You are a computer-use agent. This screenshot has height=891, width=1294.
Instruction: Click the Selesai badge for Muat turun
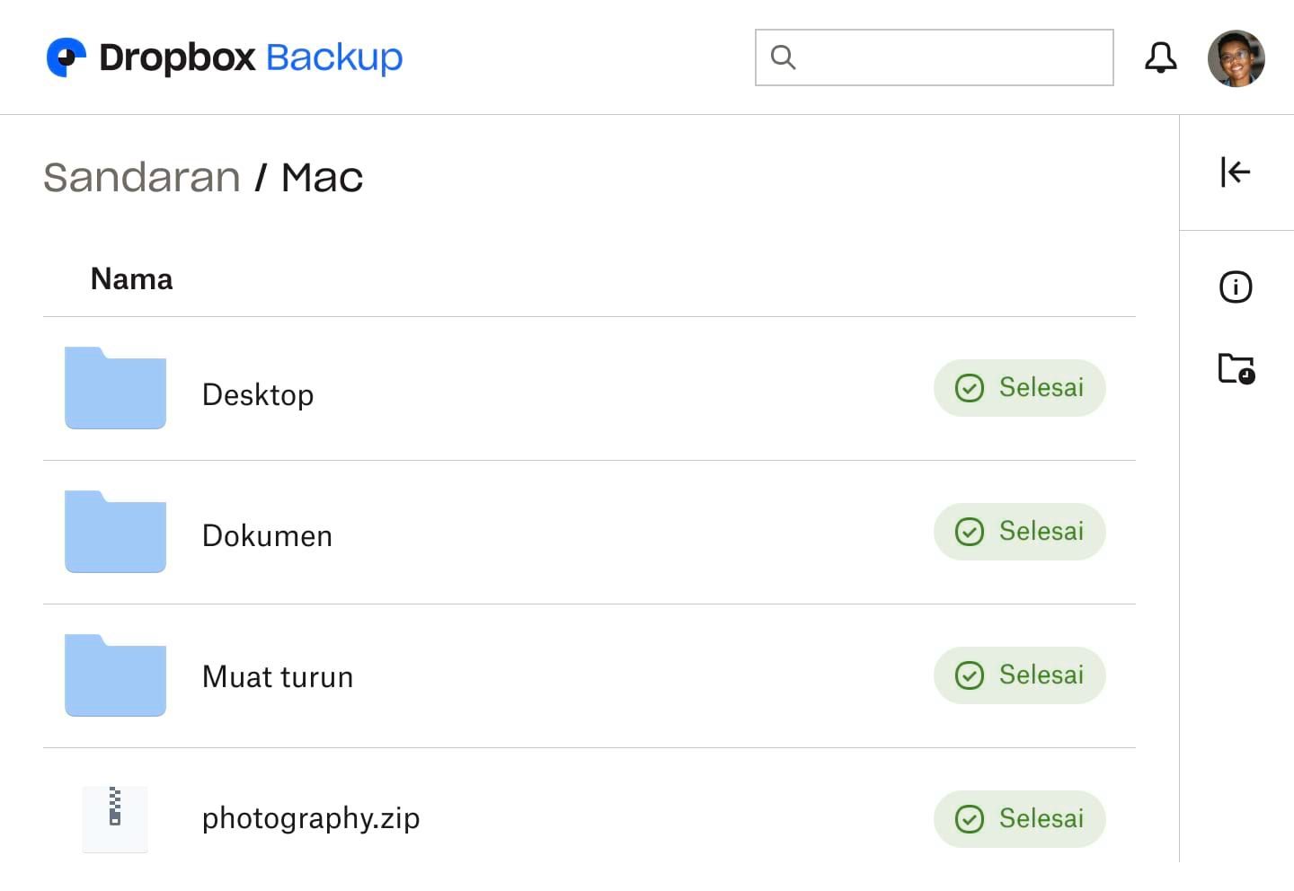pos(1019,675)
